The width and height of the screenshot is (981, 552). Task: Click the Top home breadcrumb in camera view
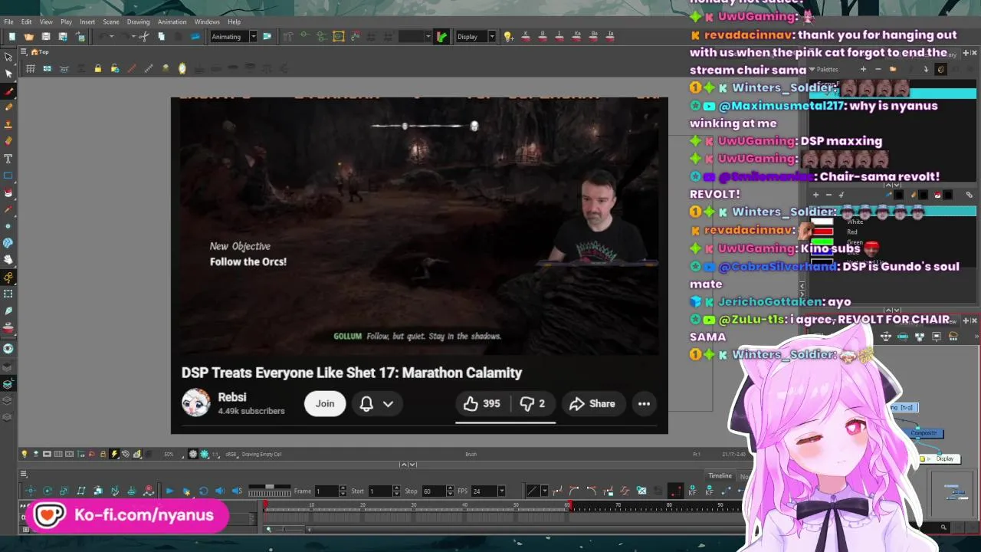pos(40,52)
